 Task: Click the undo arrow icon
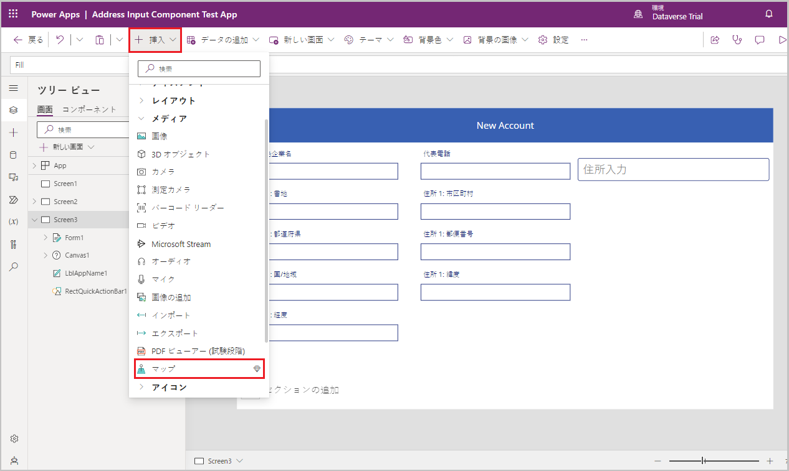[60, 40]
